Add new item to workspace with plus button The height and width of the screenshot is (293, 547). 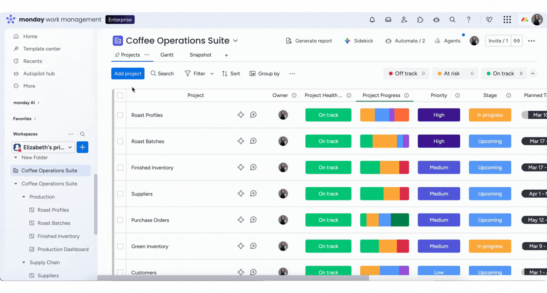click(82, 147)
